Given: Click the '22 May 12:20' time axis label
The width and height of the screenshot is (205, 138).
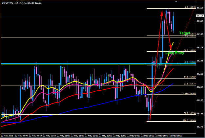Looking at the screenshot, I should [x=92, y=136].
